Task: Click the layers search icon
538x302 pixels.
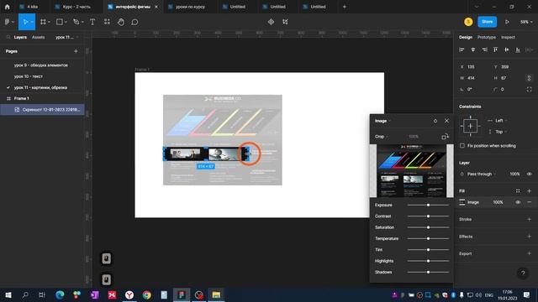Action: (8, 37)
